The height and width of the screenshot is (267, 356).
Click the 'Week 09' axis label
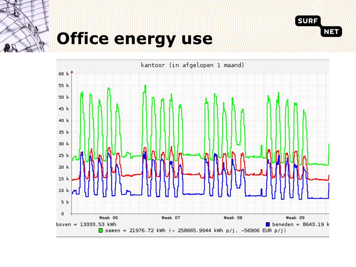[295, 218]
